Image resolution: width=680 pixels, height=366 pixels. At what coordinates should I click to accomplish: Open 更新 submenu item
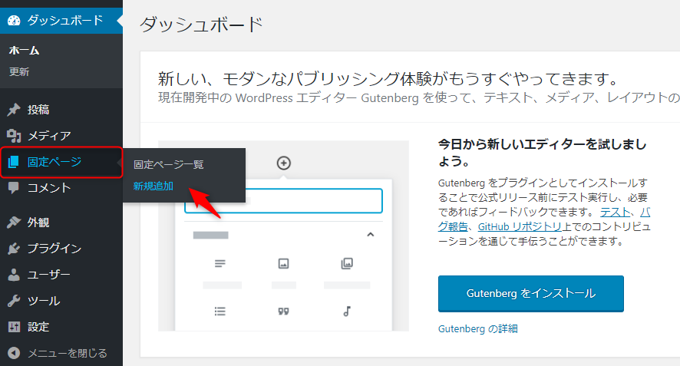pos(19,72)
